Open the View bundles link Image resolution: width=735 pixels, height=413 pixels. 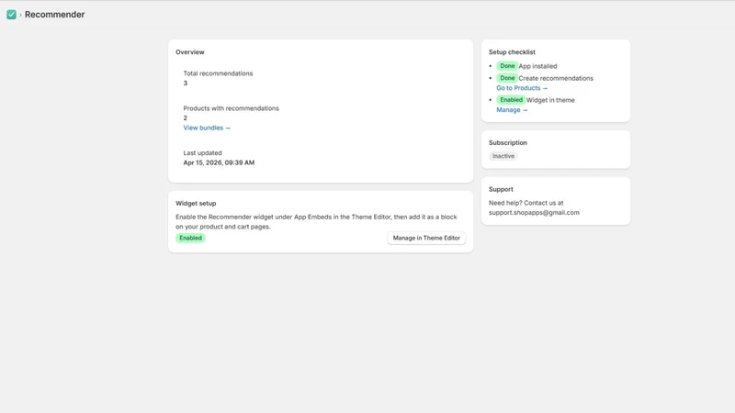coord(207,128)
